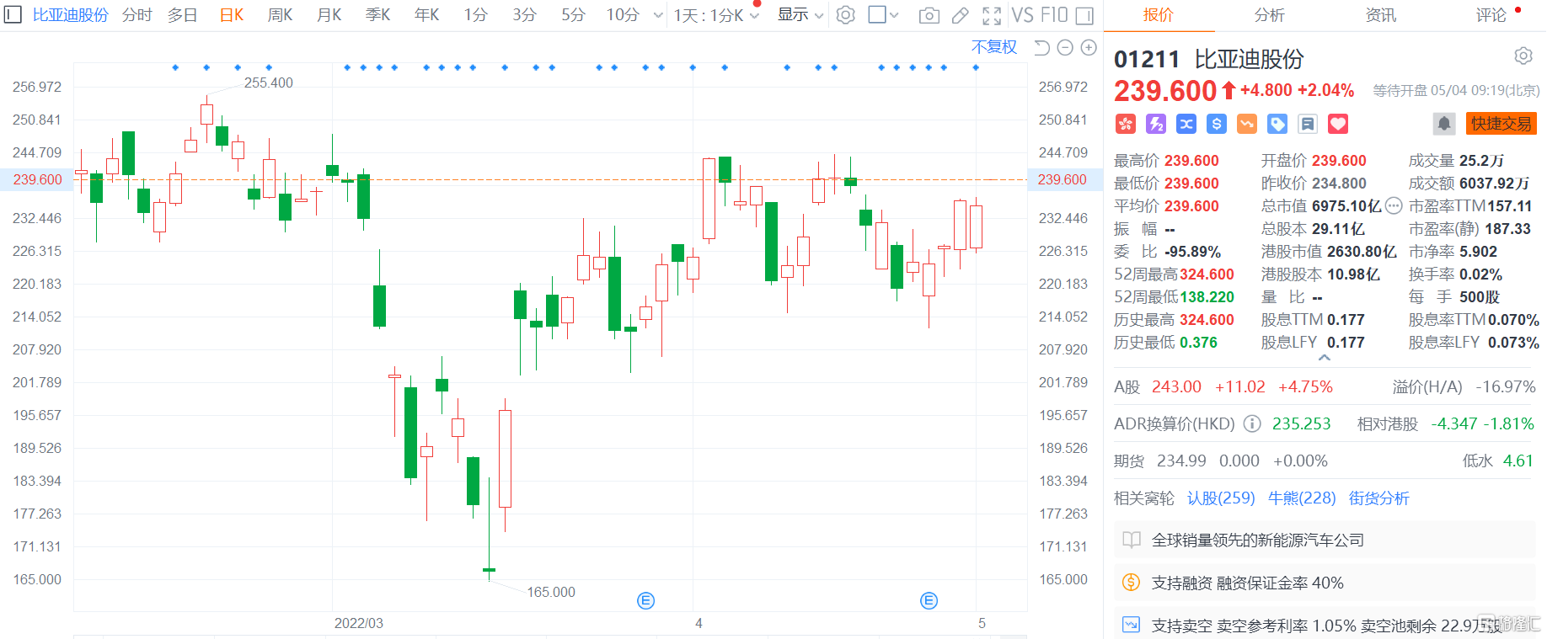Click the Hong Kong market flag icon
Image resolution: width=1547 pixels, height=639 pixels.
click(1126, 124)
